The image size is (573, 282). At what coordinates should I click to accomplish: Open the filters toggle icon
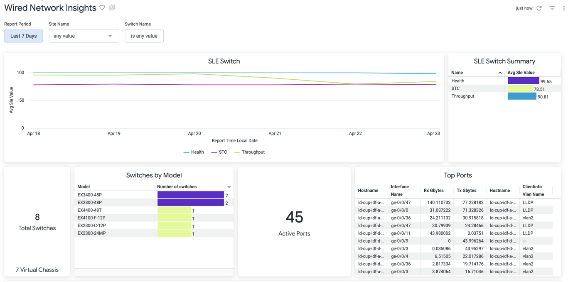552,8
